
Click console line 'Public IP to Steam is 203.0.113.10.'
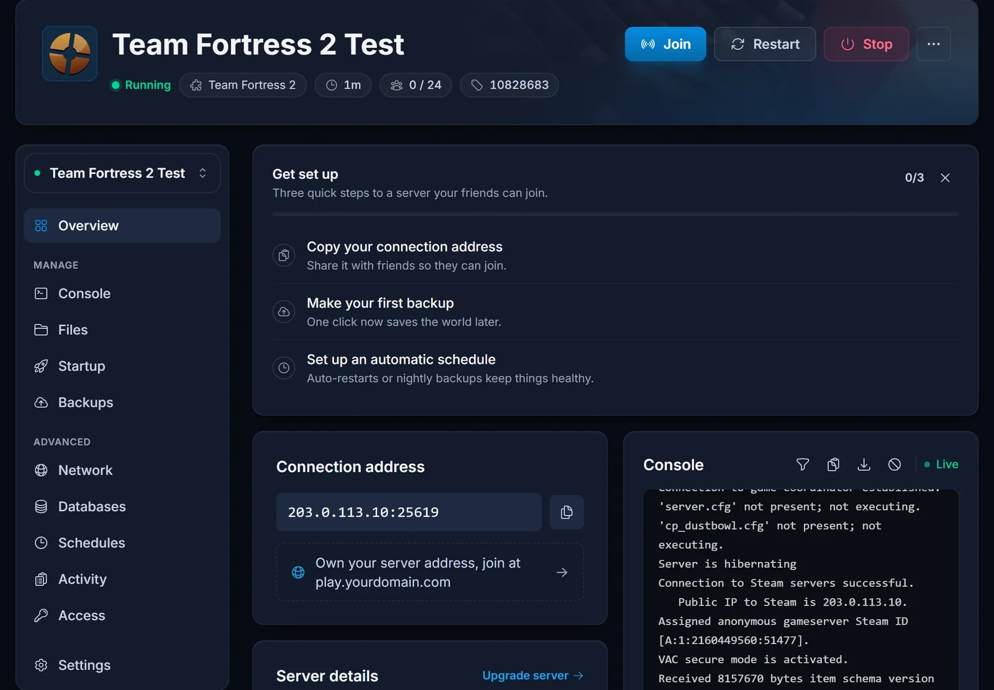click(x=793, y=602)
